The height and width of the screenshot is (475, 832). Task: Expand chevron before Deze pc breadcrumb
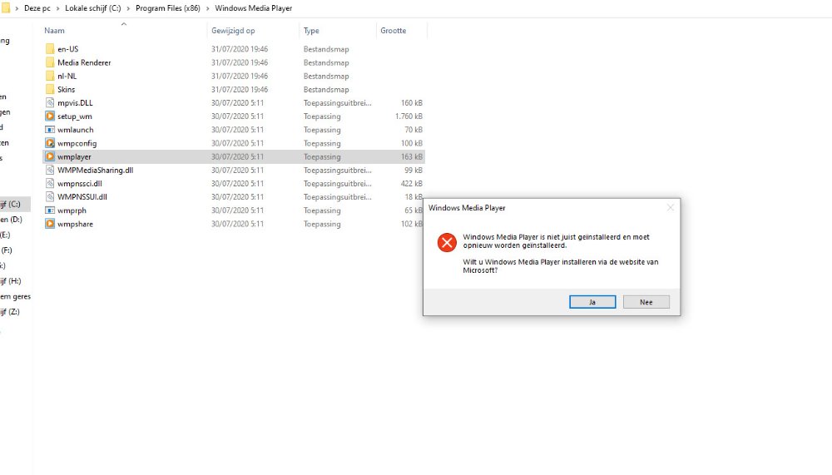(x=17, y=8)
